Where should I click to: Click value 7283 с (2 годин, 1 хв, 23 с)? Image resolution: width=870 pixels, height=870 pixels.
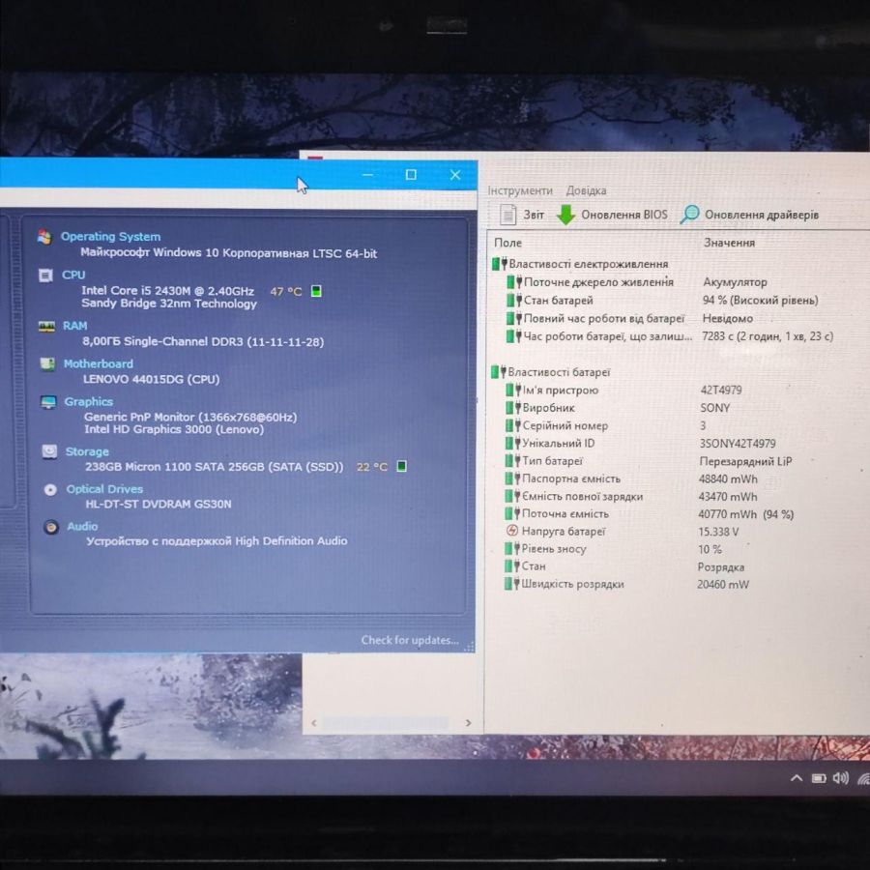tap(768, 336)
